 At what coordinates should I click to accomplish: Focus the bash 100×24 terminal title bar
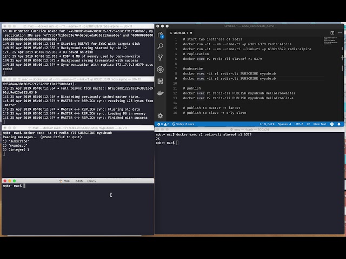tap(249, 129)
